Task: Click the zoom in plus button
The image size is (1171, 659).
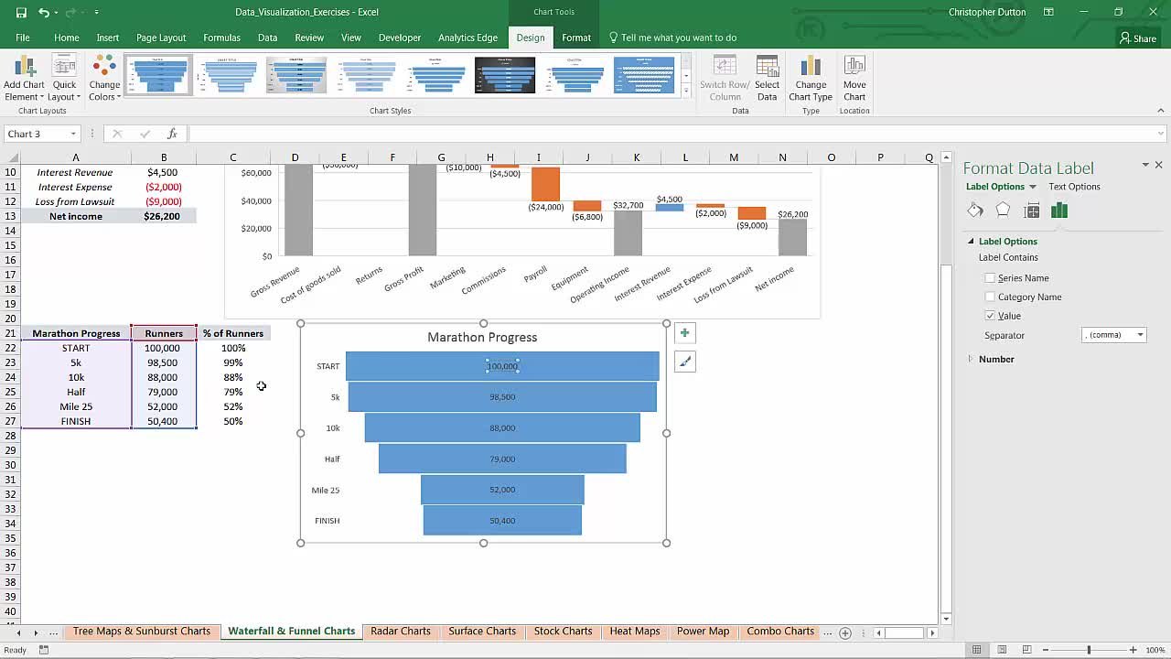Action: (x=1133, y=650)
